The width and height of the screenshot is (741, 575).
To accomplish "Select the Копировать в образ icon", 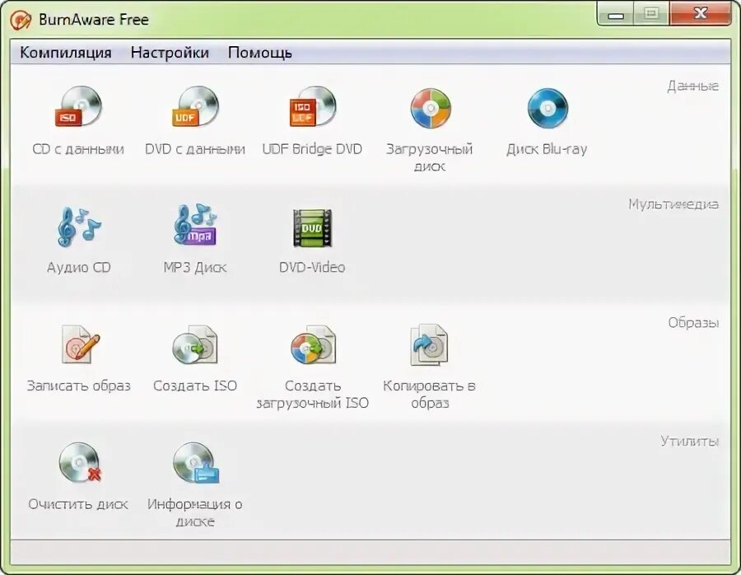I will pyautogui.click(x=429, y=345).
